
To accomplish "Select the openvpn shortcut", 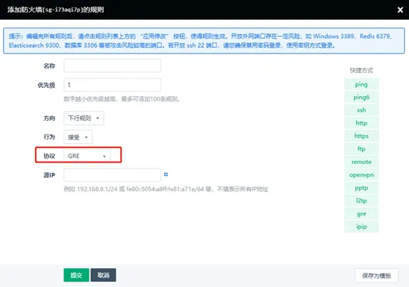I will tap(361, 174).
